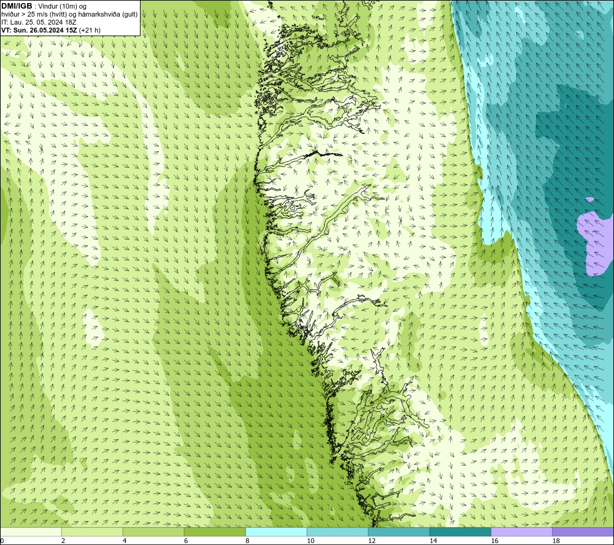Image resolution: width=614 pixels, height=545 pixels.
Task: Select the dark teal 14–16 m/s legend swatch
Action: (460, 531)
